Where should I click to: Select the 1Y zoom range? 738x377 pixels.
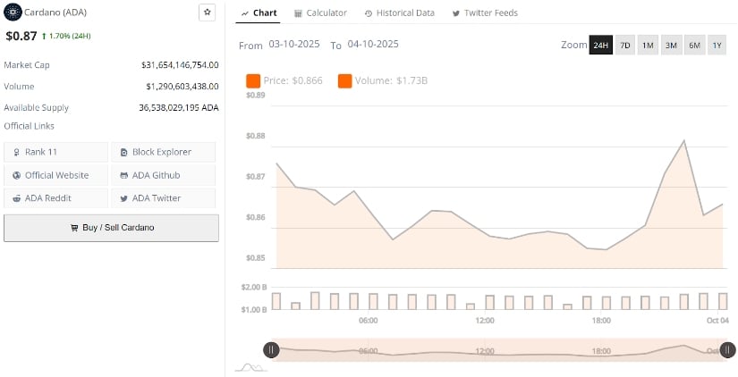pyautogui.click(x=717, y=45)
